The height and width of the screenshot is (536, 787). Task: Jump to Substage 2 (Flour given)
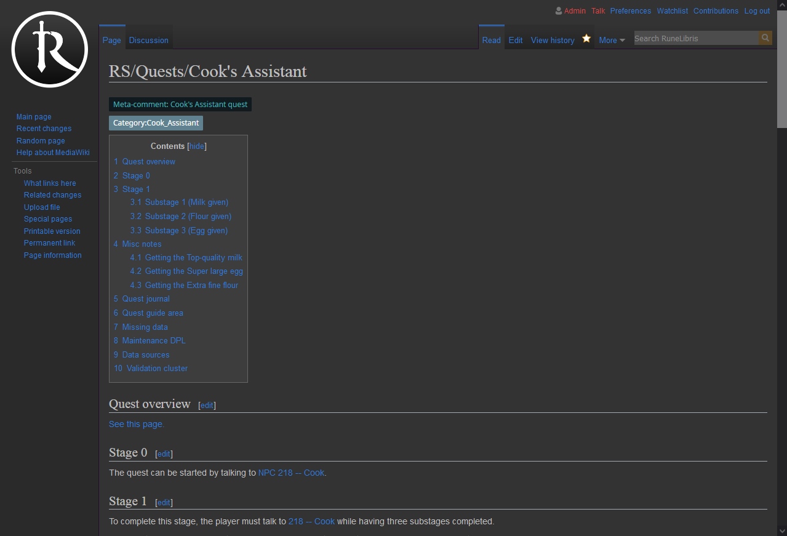click(188, 217)
